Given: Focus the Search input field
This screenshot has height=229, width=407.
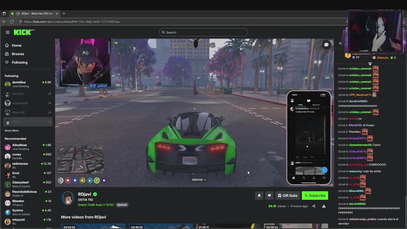Looking at the screenshot, I should (203, 32).
